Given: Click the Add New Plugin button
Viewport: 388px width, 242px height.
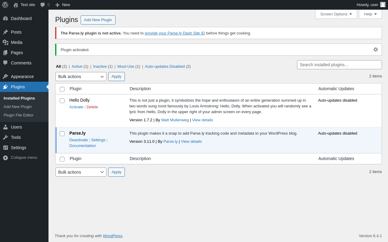Looking at the screenshot, I should 98,20.
